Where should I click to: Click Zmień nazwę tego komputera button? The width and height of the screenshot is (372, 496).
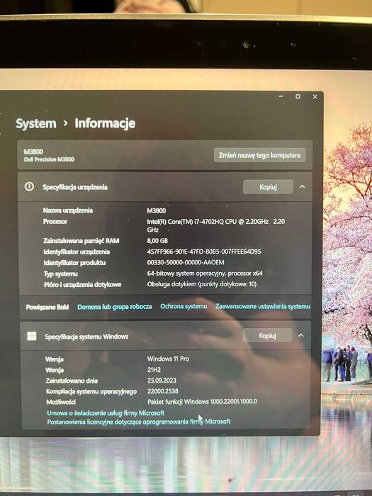pyautogui.click(x=260, y=155)
